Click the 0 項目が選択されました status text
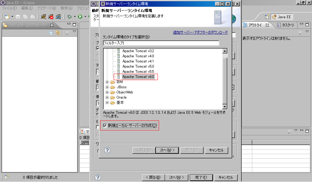312x182 pixels. (40, 177)
